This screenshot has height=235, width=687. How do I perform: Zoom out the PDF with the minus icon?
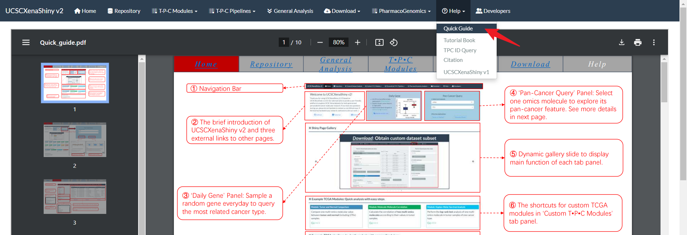click(320, 43)
